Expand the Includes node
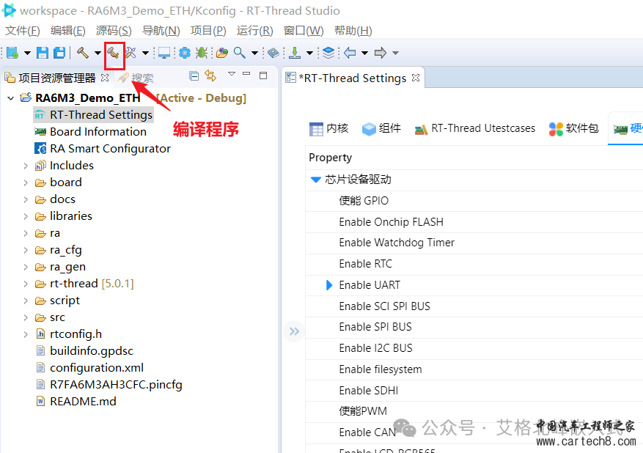 tap(26, 166)
